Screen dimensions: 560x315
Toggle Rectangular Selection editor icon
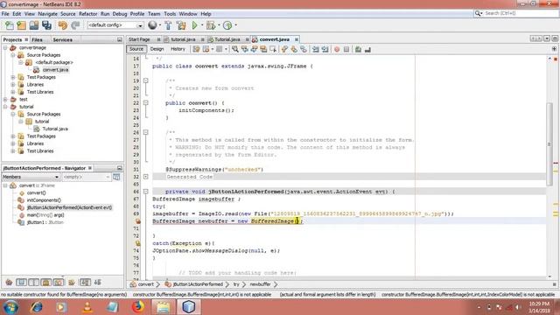[x=273, y=49]
